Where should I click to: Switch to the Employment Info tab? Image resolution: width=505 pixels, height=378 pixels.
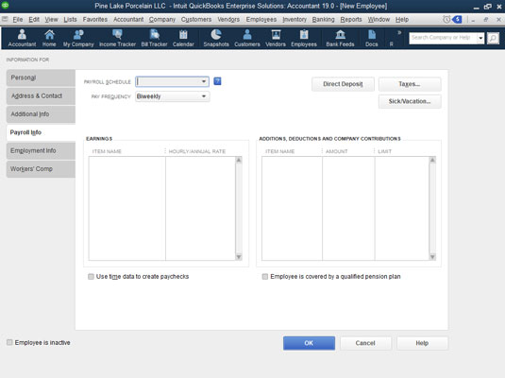[x=41, y=150]
